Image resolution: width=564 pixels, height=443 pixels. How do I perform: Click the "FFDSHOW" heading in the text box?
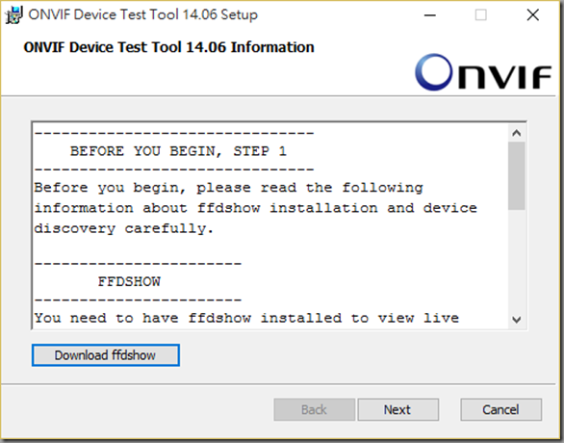(x=129, y=281)
